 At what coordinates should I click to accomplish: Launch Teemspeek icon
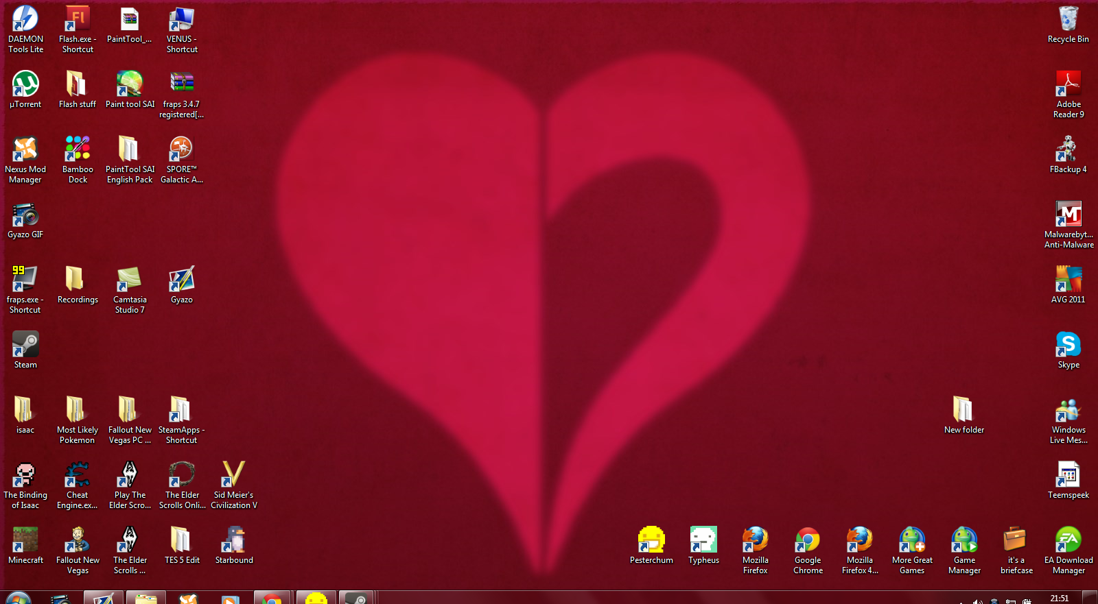pos(1068,481)
